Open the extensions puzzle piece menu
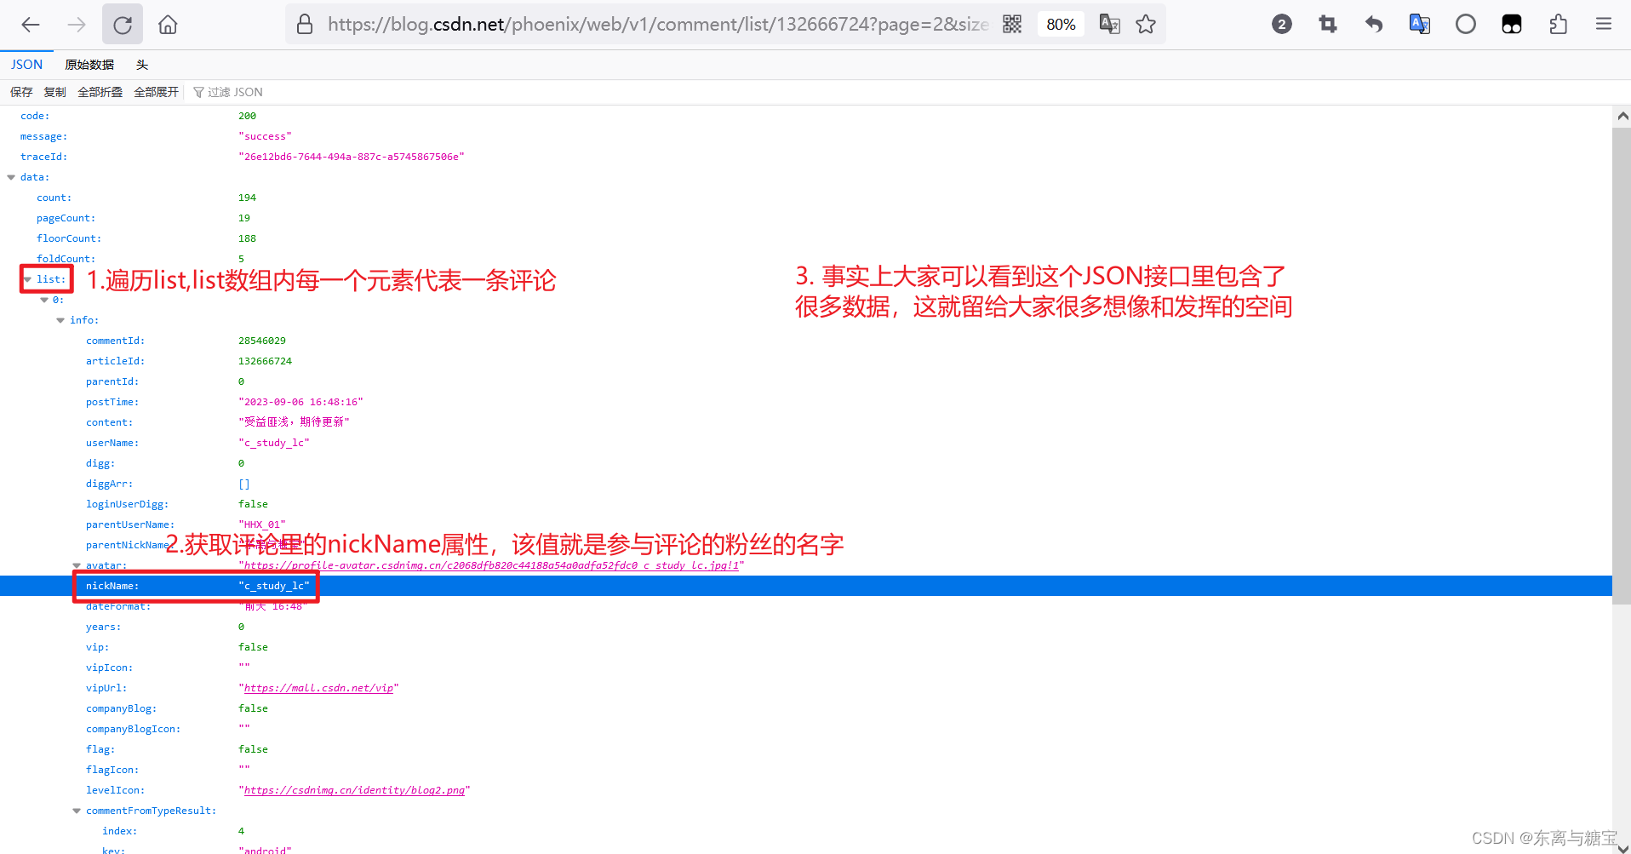The image size is (1631, 854). tap(1558, 25)
